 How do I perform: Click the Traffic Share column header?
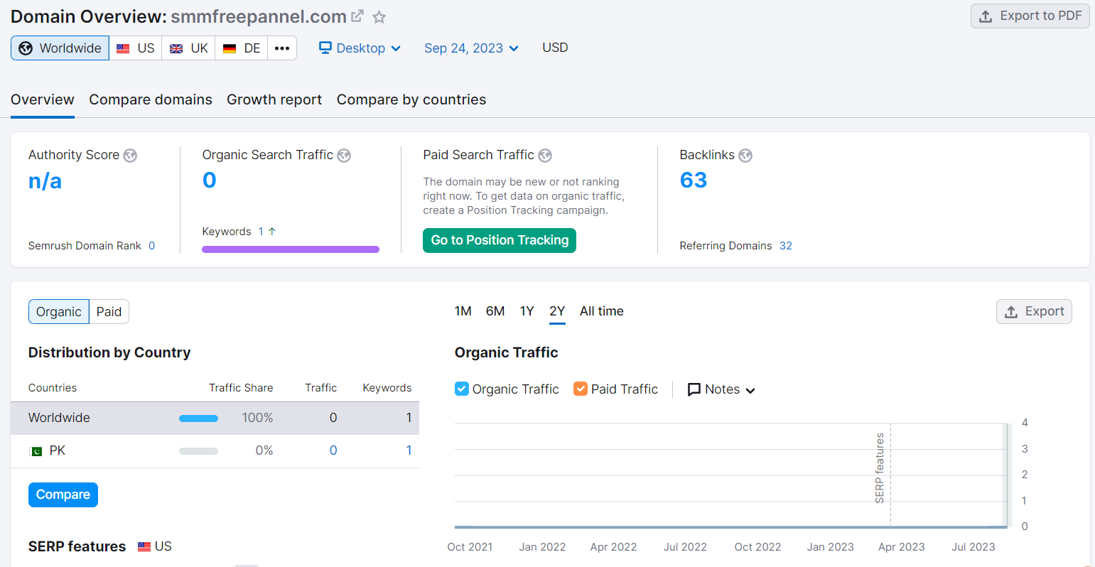click(241, 388)
